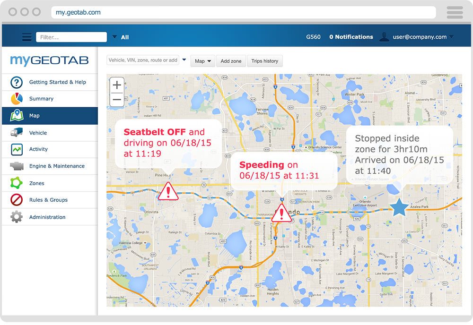Image resolution: width=473 pixels, height=325 pixels.
Task: Click the speeding warning triangle marker
Action: click(x=281, y=214)
